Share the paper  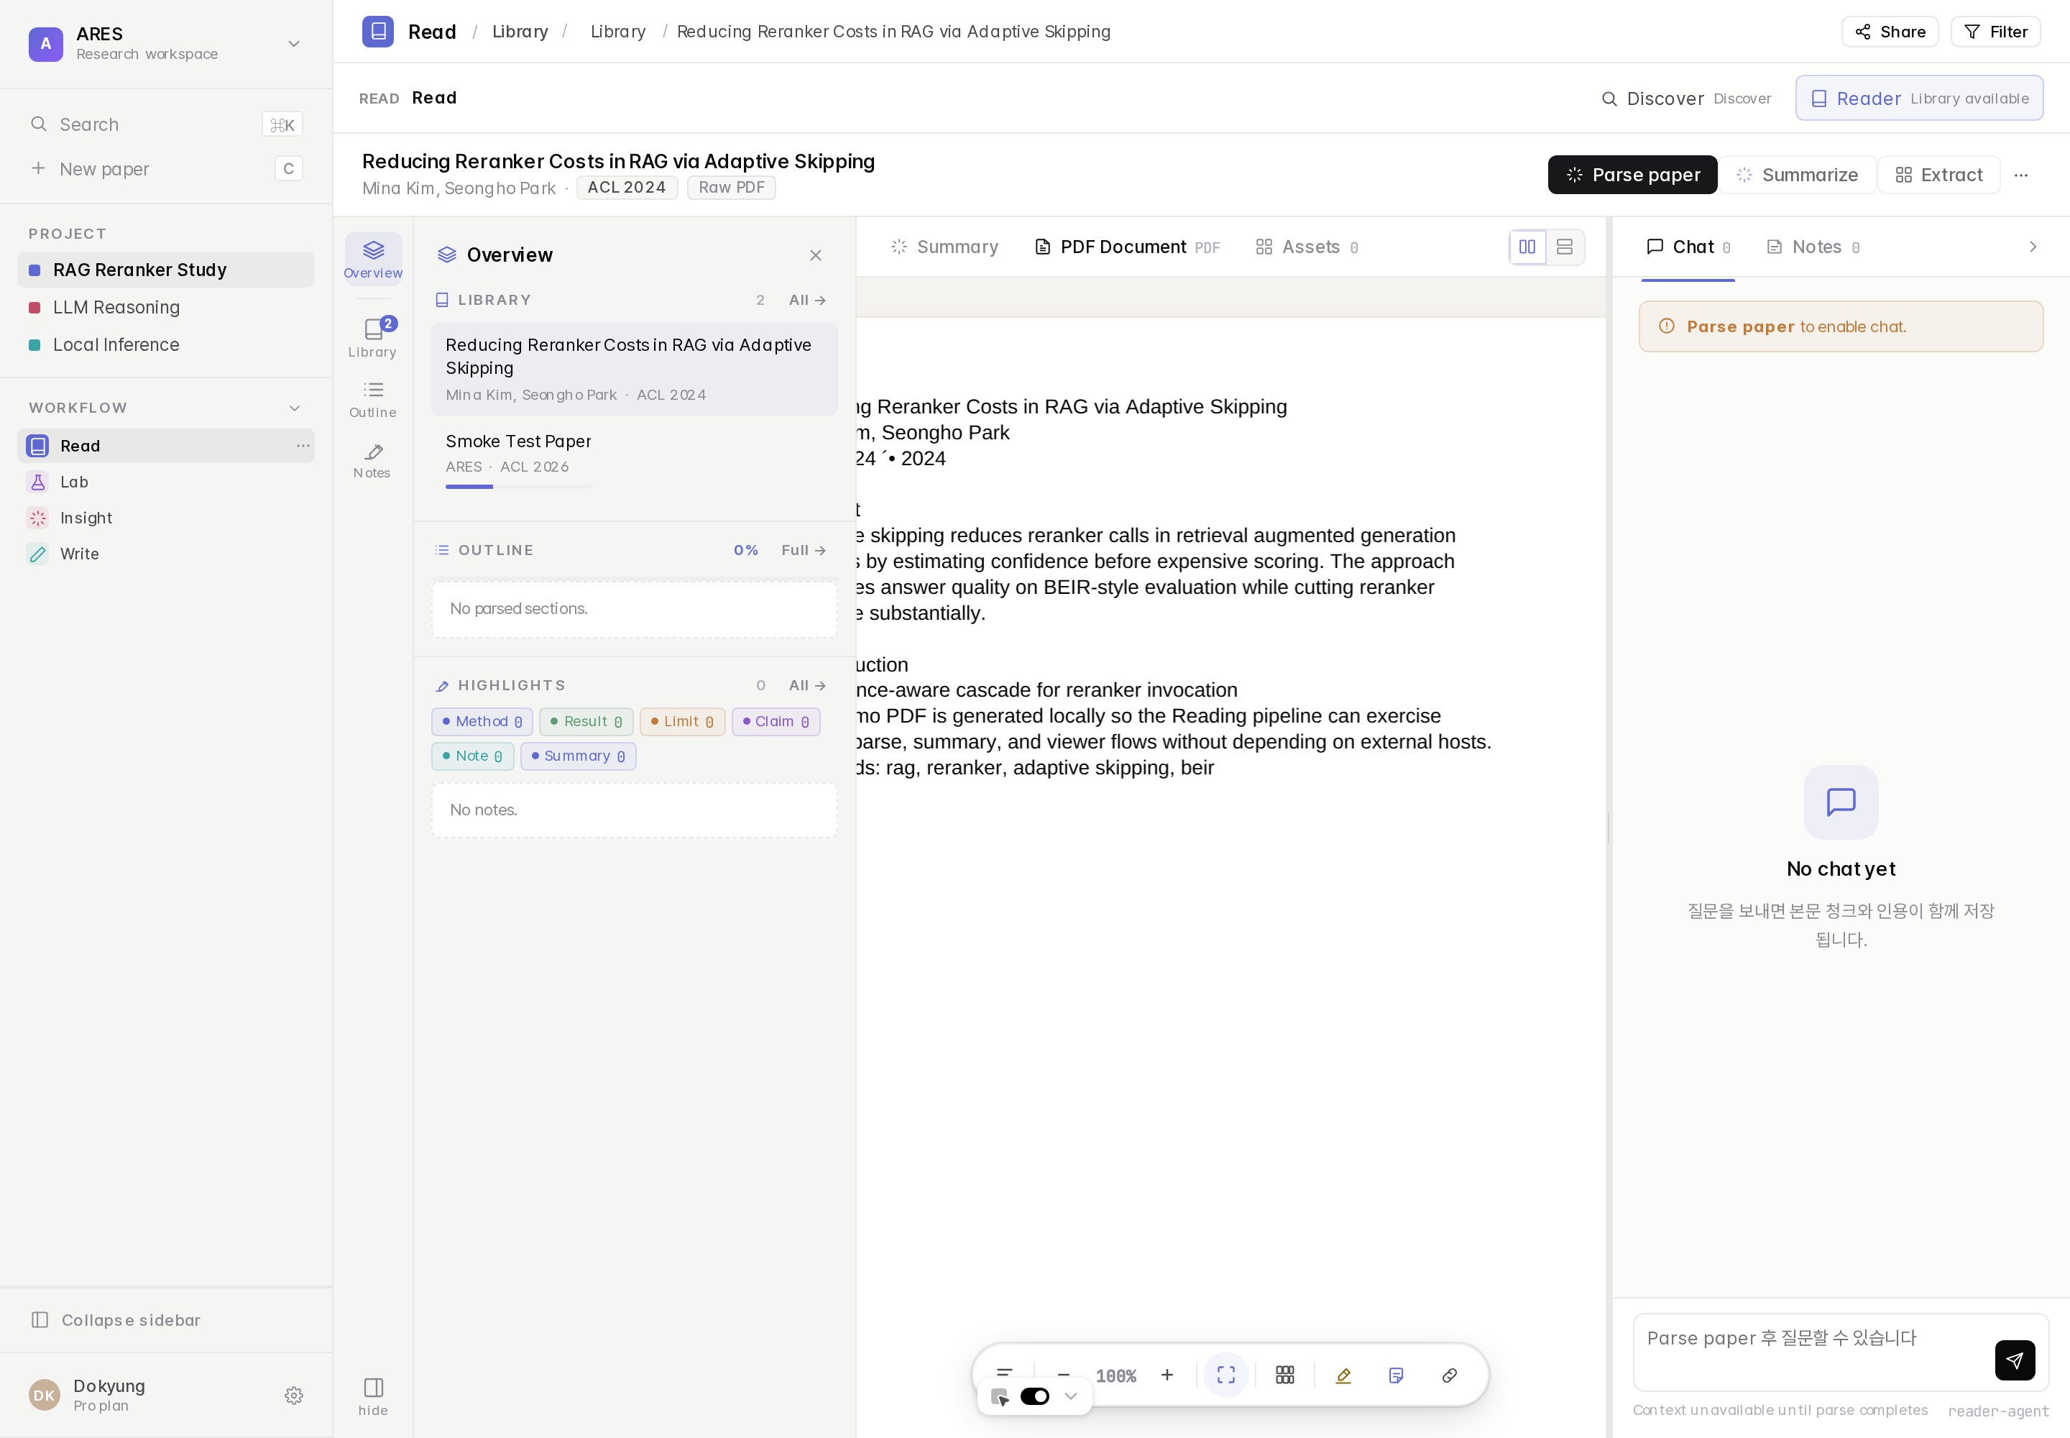coord(1890,32)
